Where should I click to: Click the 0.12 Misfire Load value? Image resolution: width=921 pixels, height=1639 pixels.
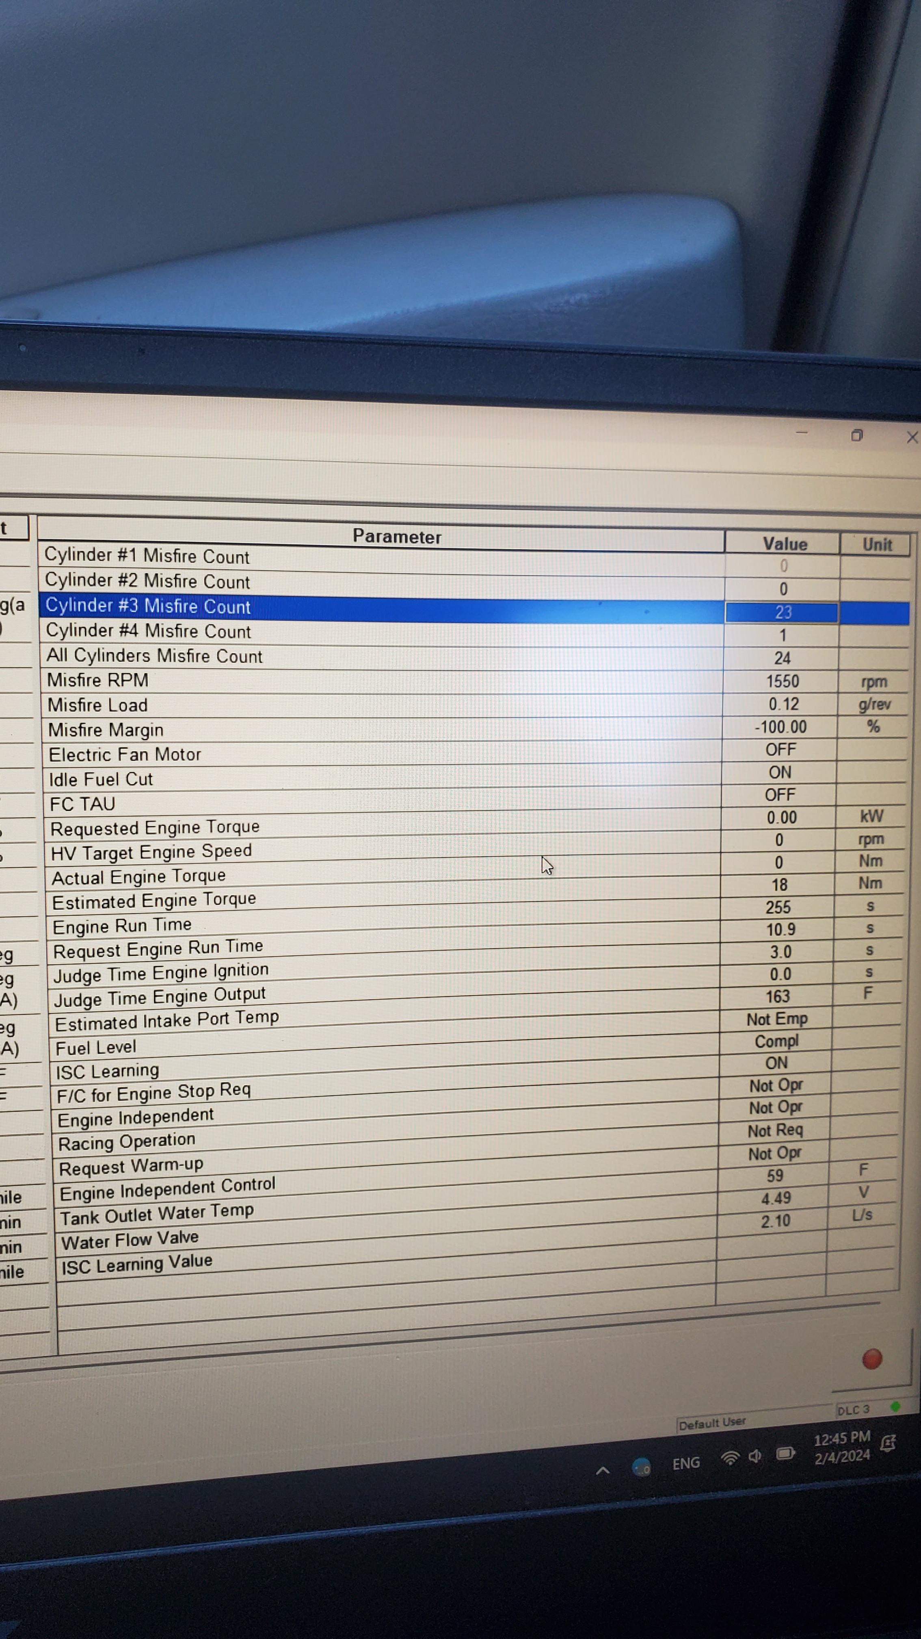tap(783, 704)
